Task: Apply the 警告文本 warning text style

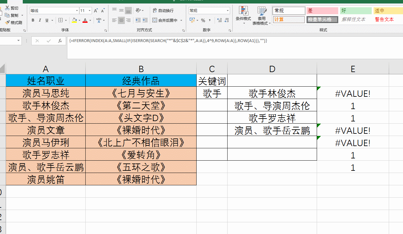Action: click(x=388, y=20)
